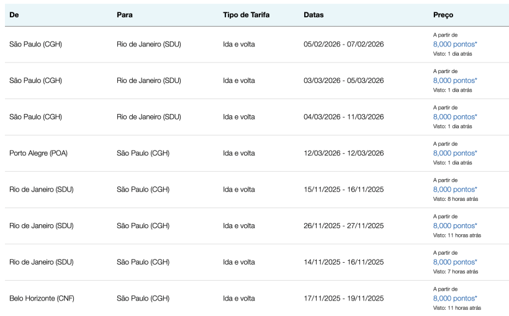Click the "De" column header

pyautogui.click(x=14, y=14)
